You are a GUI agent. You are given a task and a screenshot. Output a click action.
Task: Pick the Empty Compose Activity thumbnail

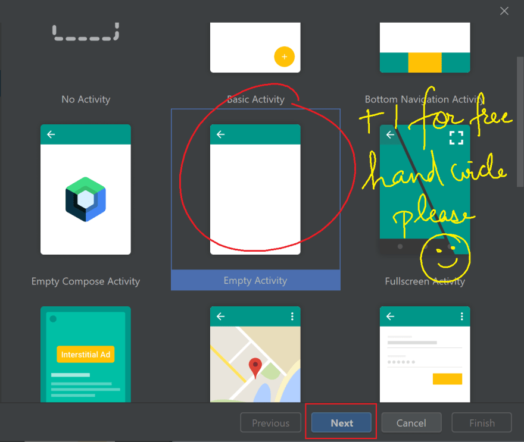(86, 189)
